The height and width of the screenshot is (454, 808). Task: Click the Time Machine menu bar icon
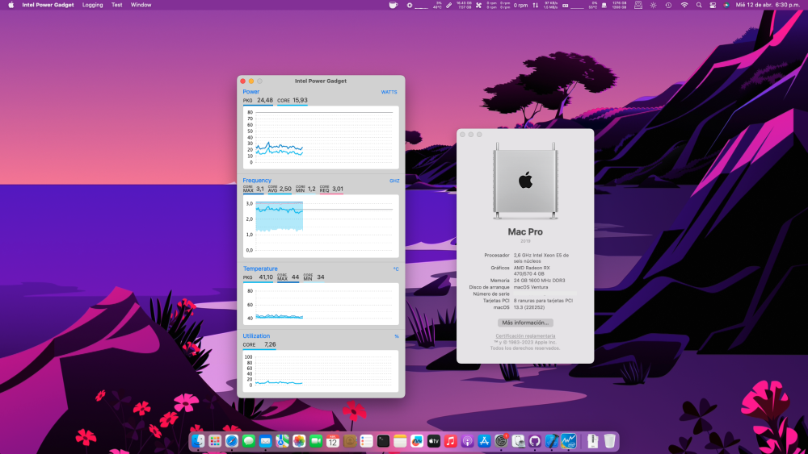[x=668, y=5]
